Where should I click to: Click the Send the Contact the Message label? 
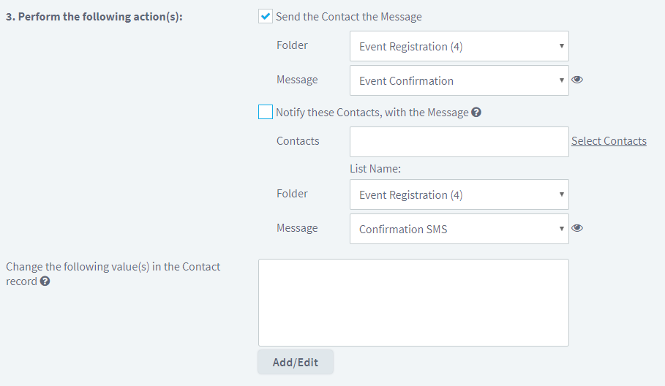click(x=349, y=17)
